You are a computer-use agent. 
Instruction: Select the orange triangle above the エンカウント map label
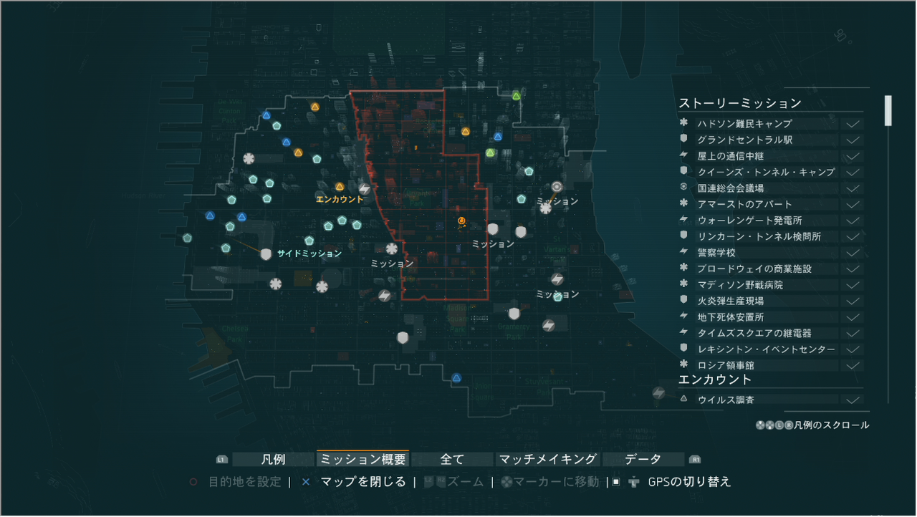[x=340, y=187]
